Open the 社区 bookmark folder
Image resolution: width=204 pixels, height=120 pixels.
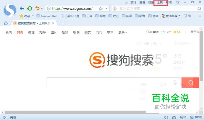pyautogui.click(x=113, y=16)
